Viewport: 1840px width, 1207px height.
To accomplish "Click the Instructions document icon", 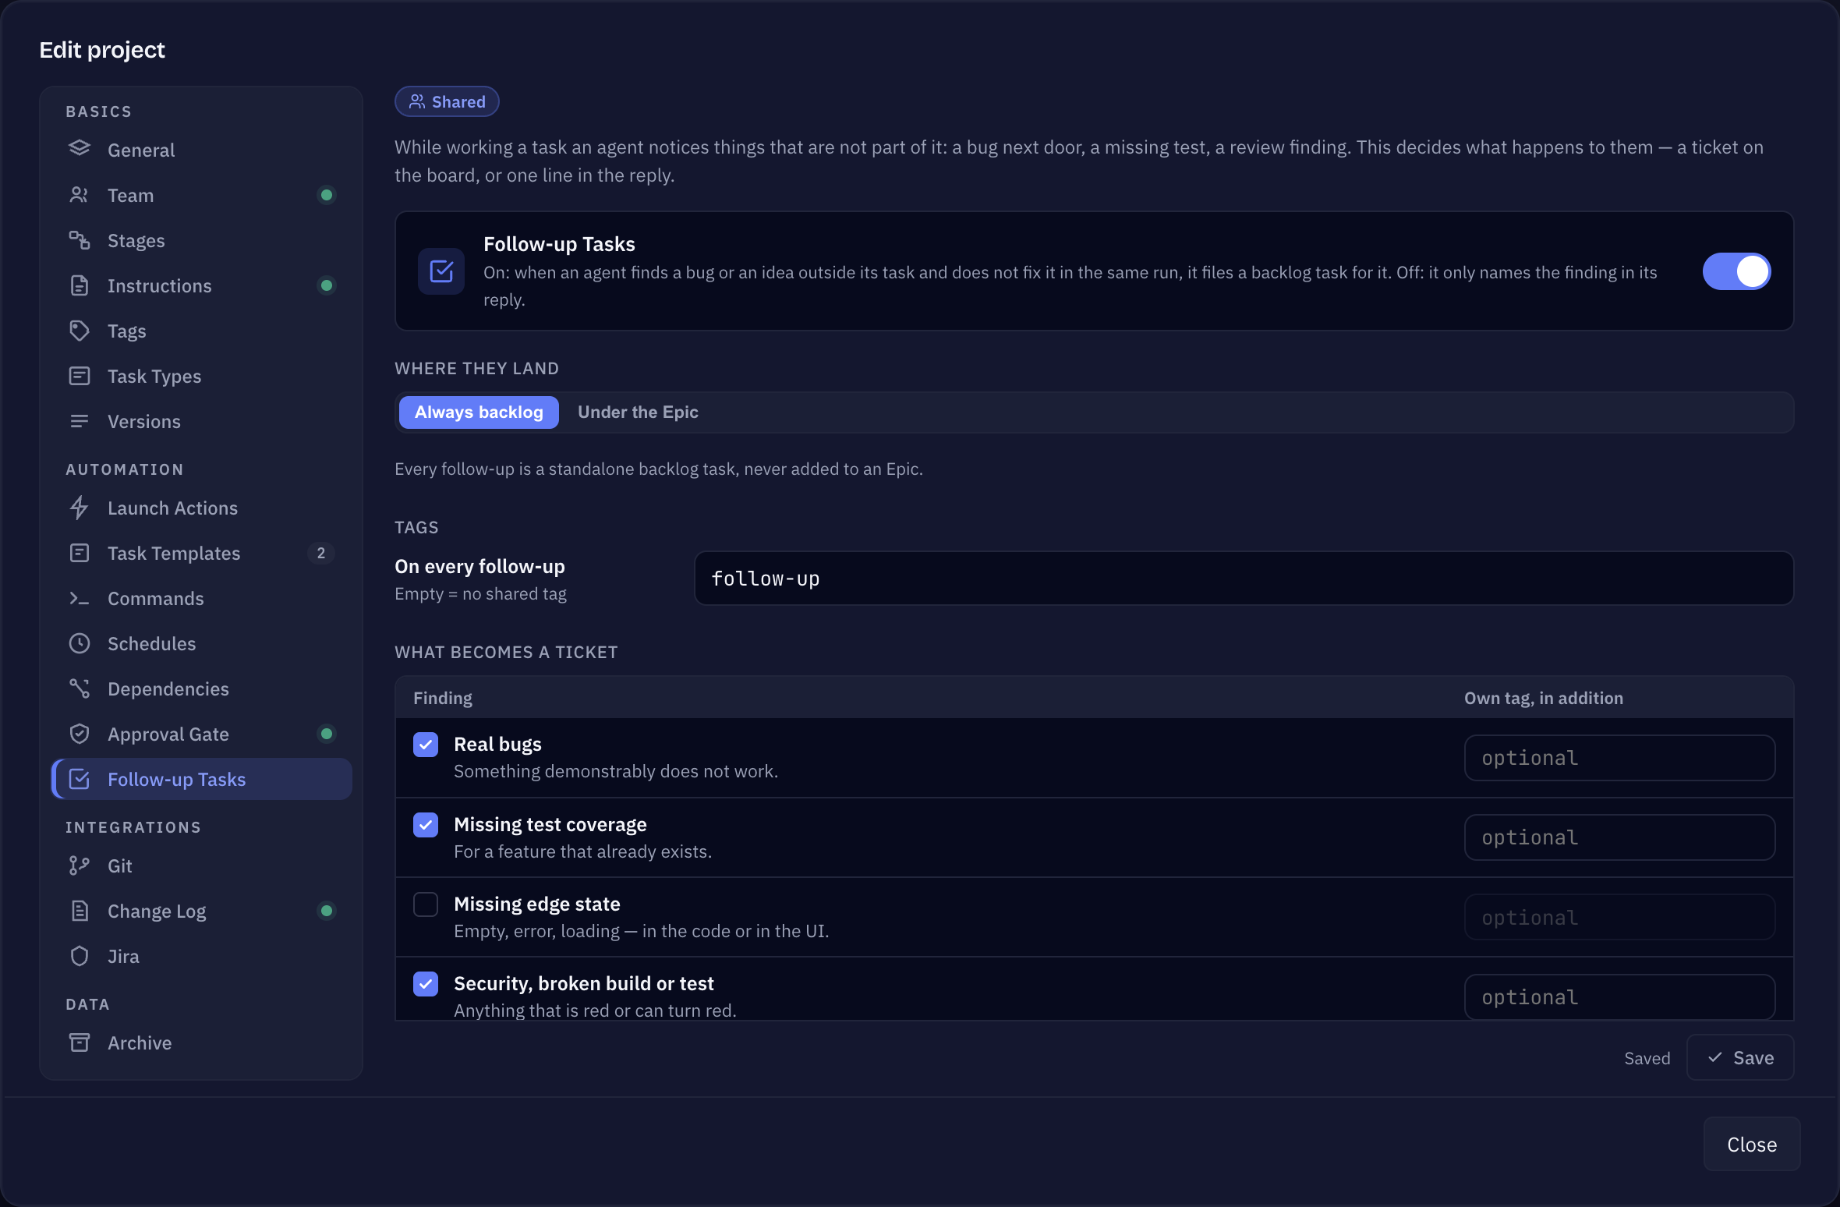I will (80, 285).
